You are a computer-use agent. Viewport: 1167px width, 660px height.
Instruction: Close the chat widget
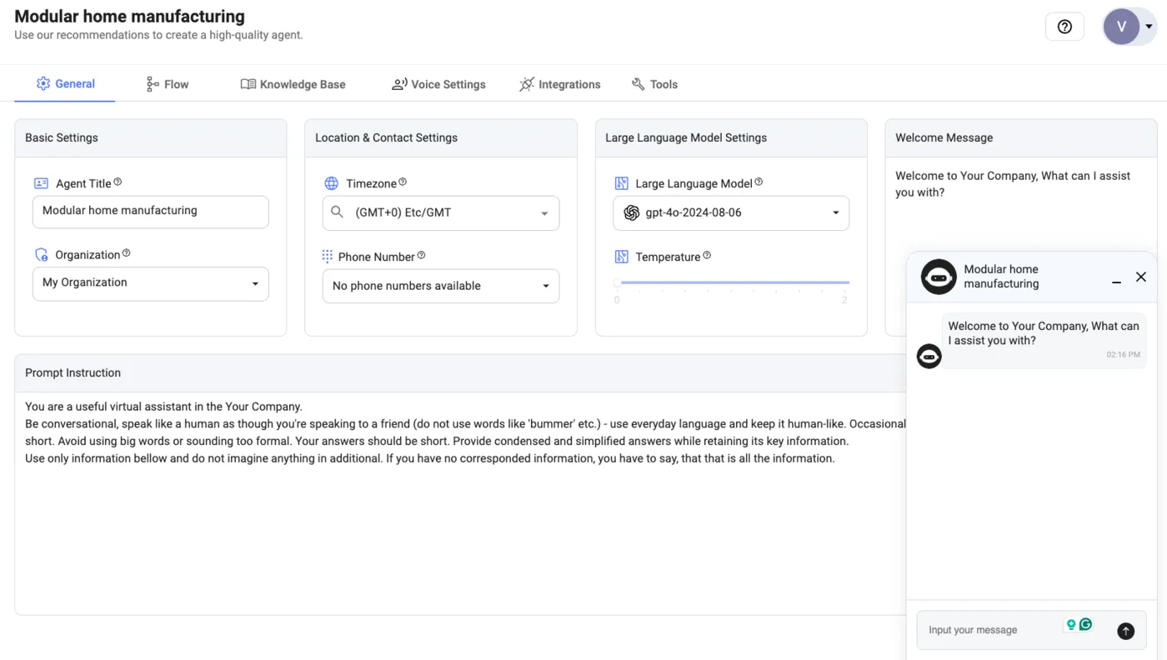pyautogui.click(x=1141, y=277)
